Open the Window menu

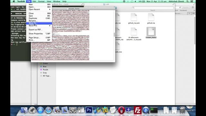[57, 1]
